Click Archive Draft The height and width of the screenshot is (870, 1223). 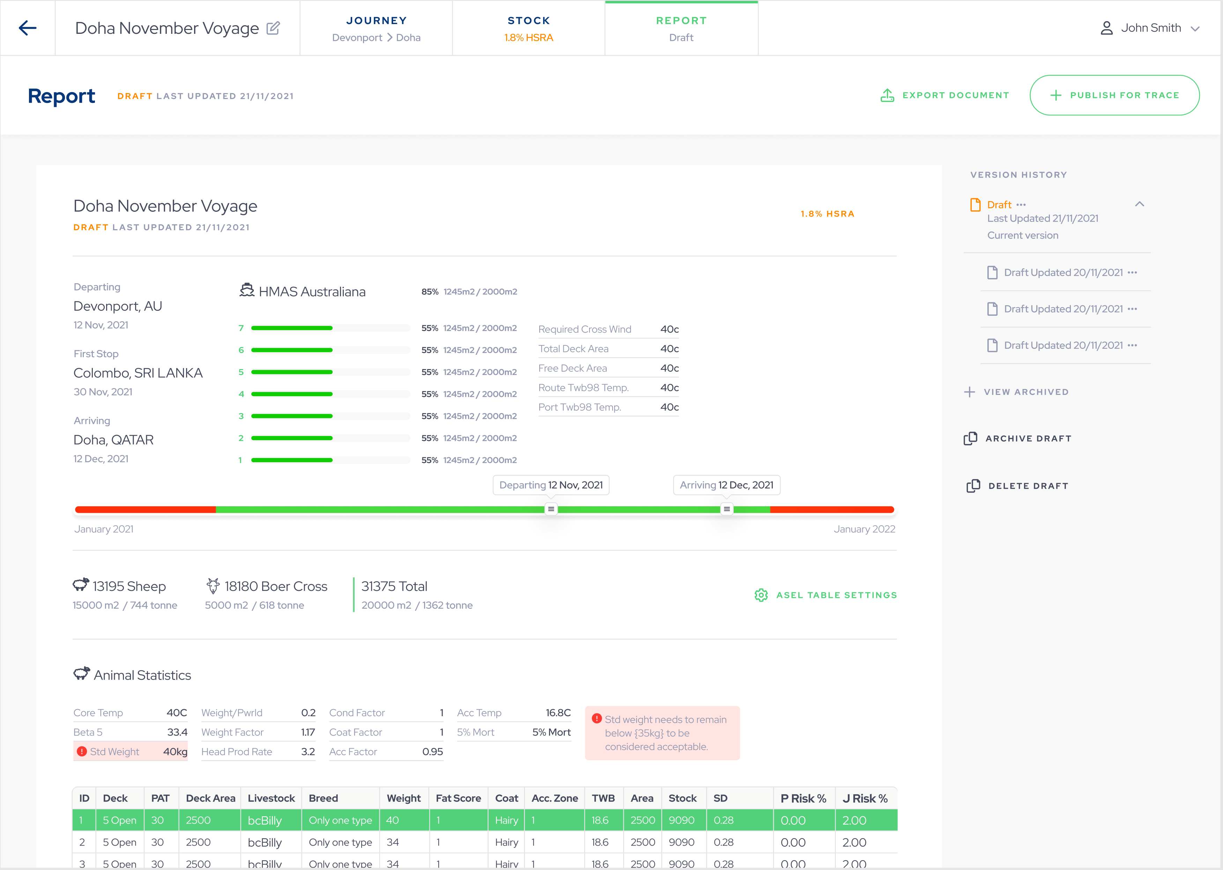(x=1029, y=439)
